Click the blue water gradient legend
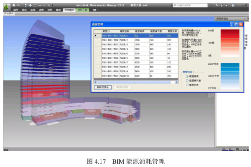251x167 pixels. [x=230, y=76]
